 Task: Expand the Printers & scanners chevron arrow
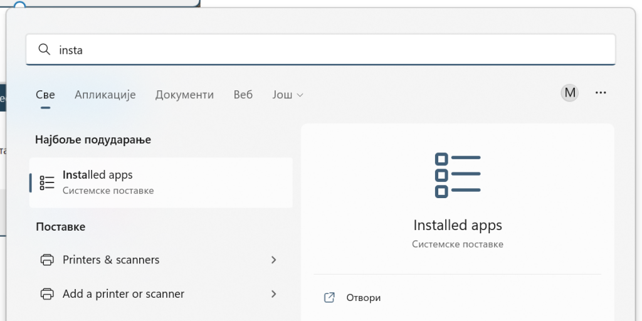pyautogui.click(x=274, y=260)
